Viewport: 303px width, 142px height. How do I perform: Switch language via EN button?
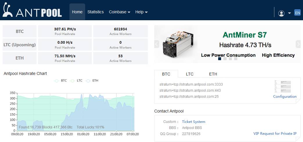297,13
